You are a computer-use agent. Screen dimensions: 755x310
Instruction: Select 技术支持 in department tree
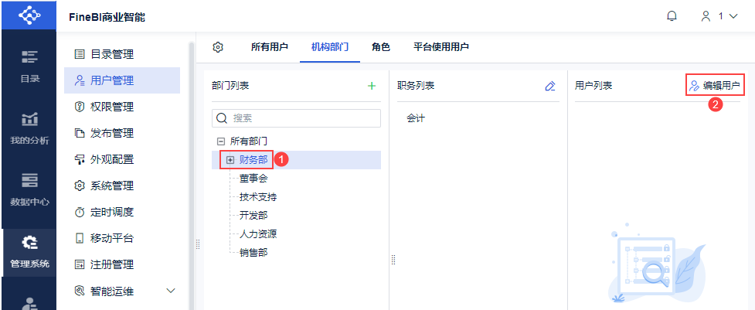258,196
